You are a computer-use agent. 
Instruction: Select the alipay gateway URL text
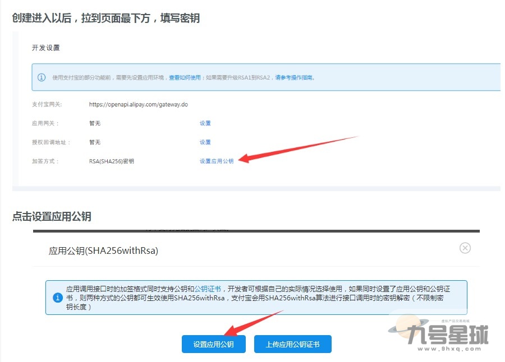(x=137, y=104)
